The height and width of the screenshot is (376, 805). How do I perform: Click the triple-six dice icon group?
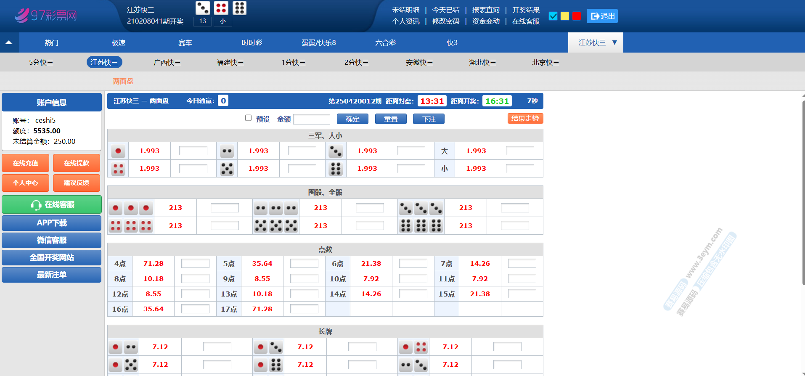tap(421, 226)
